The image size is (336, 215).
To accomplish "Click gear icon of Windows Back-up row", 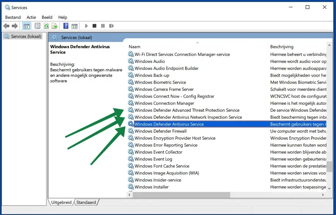I will point(131,75).
